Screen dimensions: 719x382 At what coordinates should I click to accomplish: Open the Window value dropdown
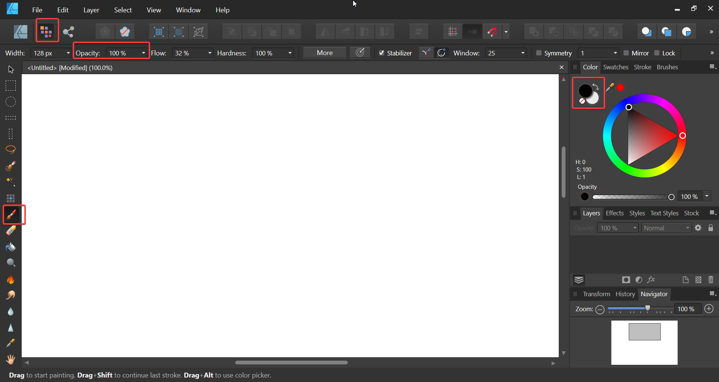click(x=523, y=53)
